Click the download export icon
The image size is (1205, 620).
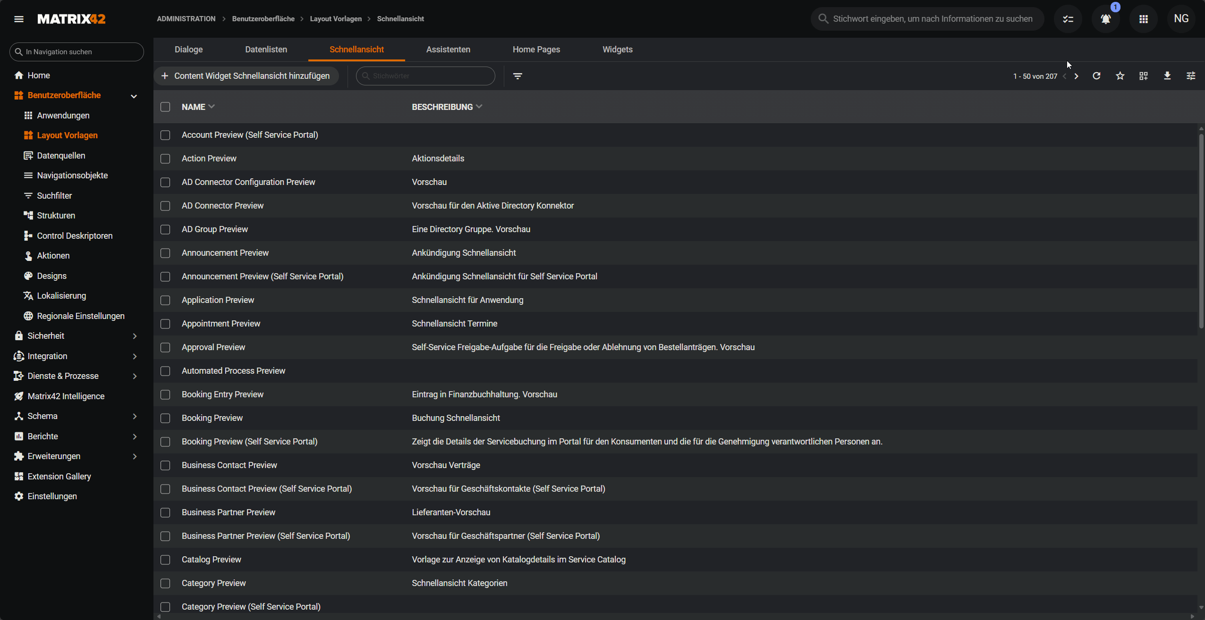click(x=1167, y=76)
